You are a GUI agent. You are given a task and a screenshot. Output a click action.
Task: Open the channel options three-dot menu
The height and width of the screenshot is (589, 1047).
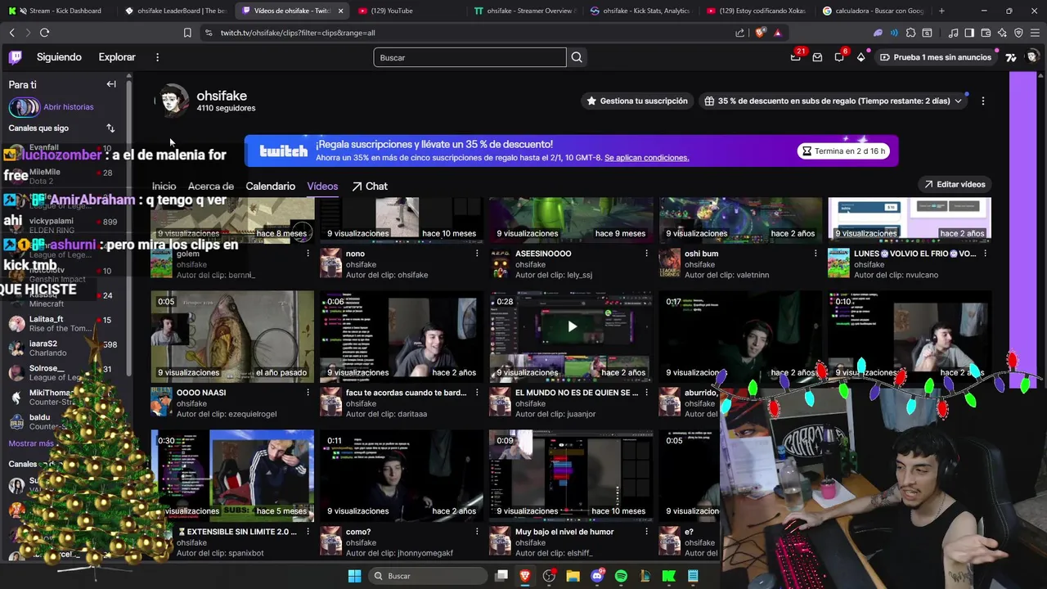(x=982, y=101)
